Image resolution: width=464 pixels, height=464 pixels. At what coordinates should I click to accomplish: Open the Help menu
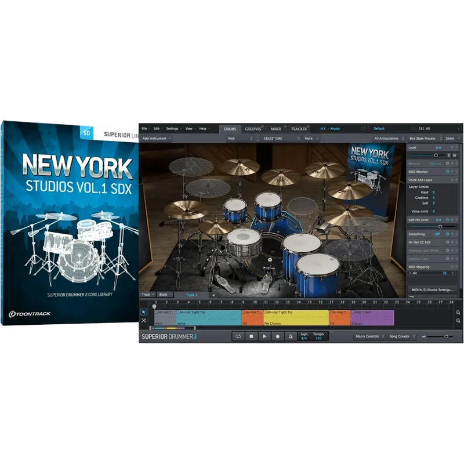(x=204, y=129)
